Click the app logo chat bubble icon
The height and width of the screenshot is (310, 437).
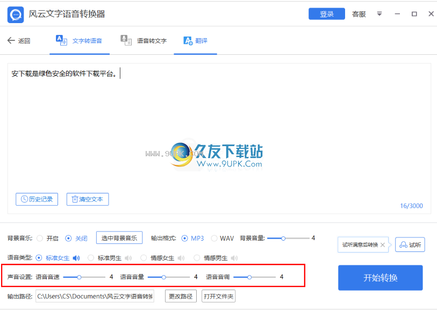click(x=16, y=15)
